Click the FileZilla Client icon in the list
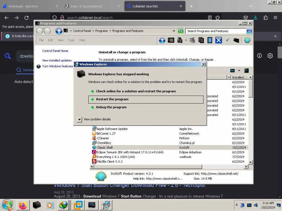 point(94,161)
